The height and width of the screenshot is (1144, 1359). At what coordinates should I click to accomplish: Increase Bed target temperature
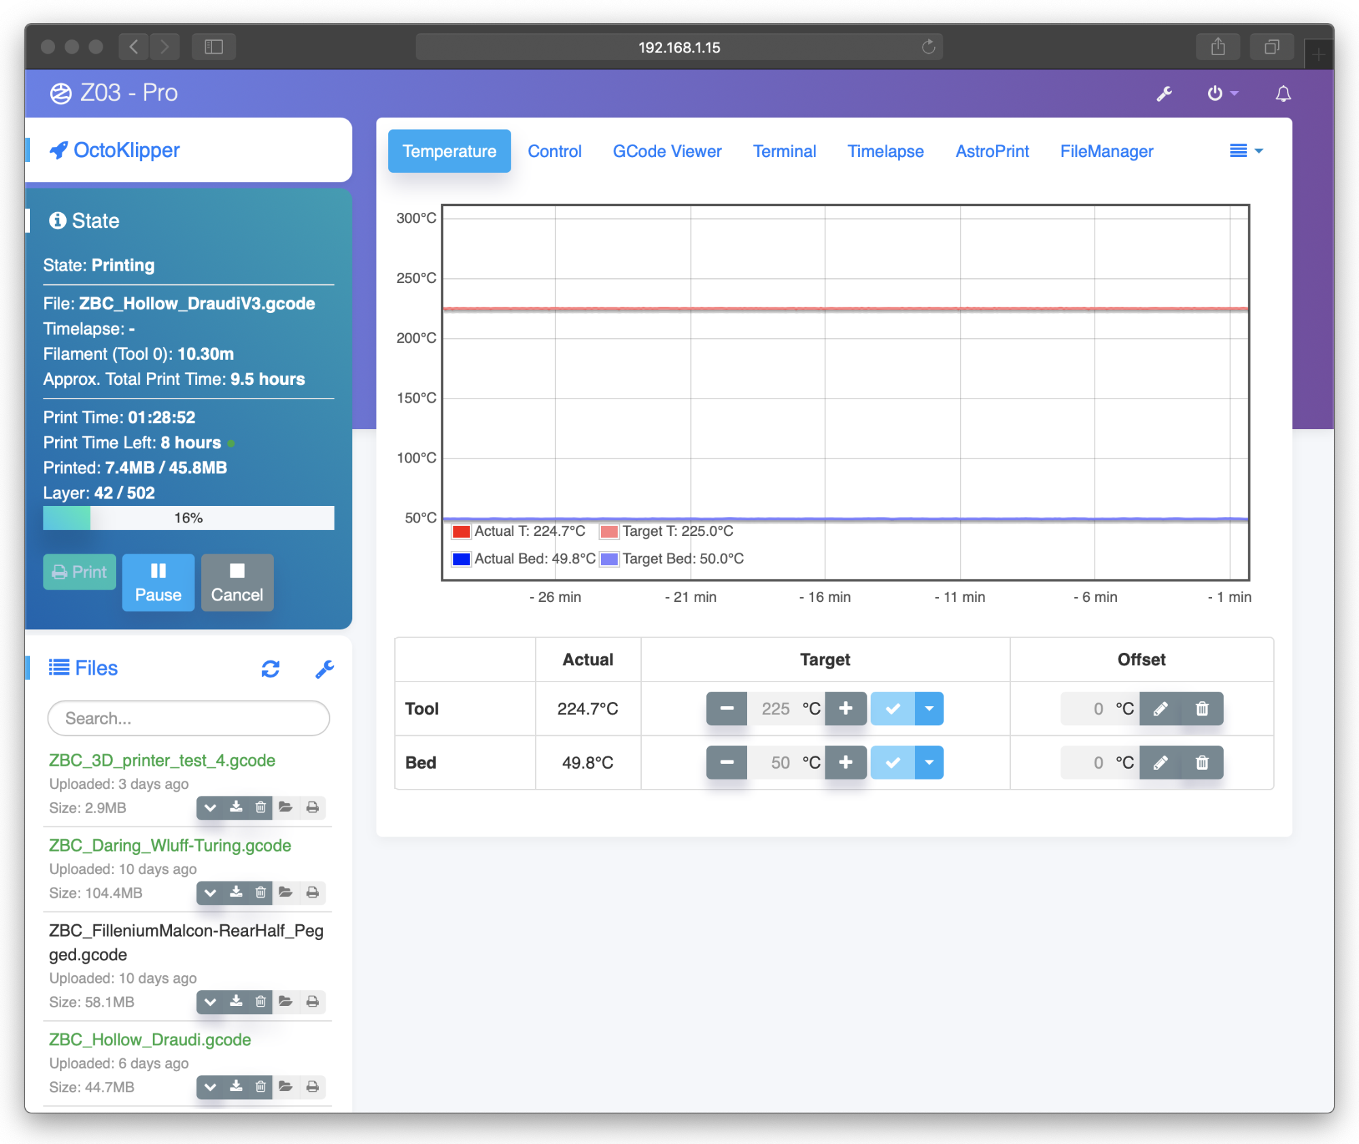846,762
